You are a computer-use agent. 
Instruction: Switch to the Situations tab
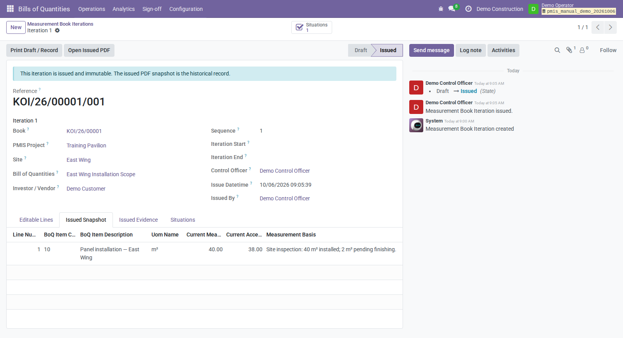(183, 220)
